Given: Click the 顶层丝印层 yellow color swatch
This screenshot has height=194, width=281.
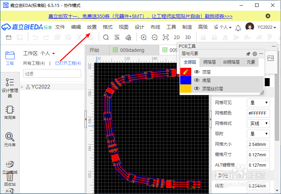Looking at the screenshot, I should 186,89.
